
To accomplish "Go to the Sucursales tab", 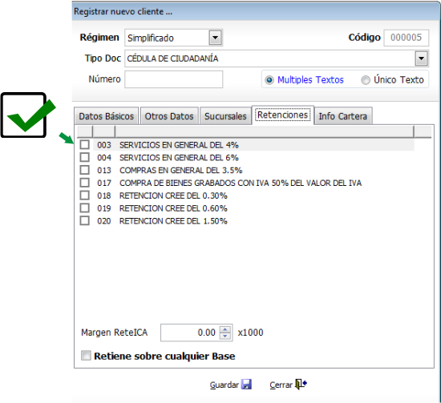I will 225,116.
